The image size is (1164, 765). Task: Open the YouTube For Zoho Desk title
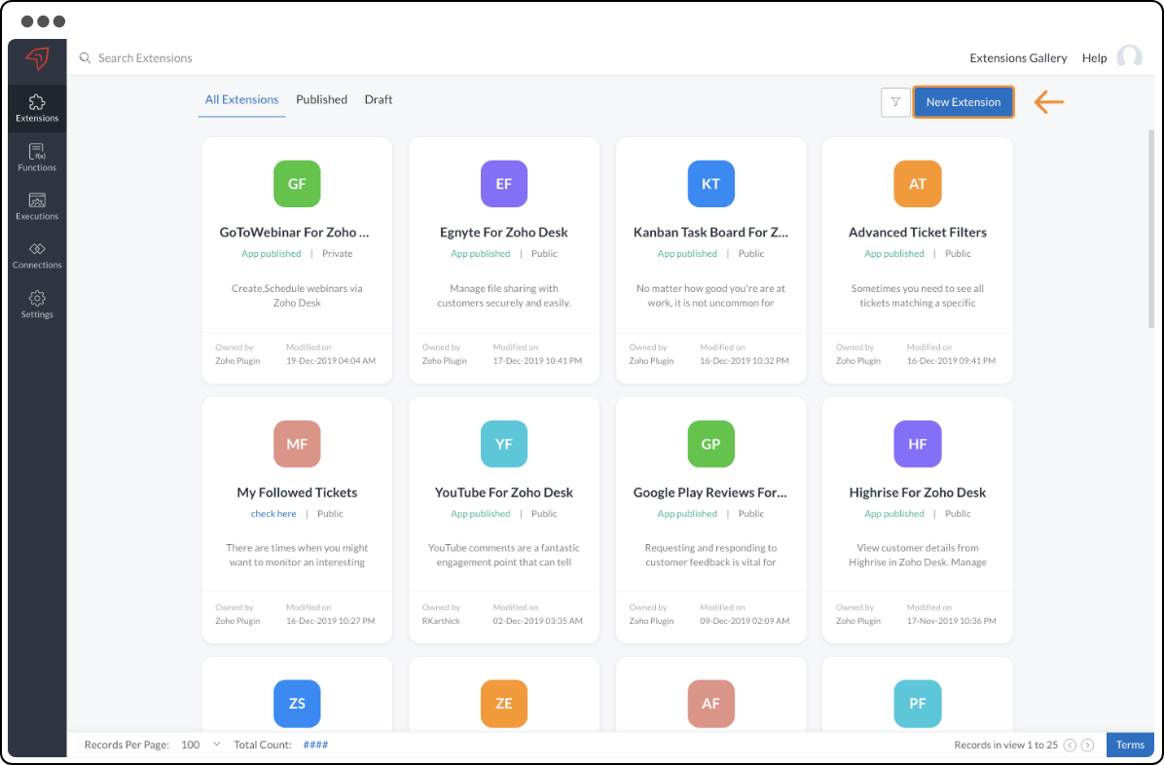tap(504, 492)
